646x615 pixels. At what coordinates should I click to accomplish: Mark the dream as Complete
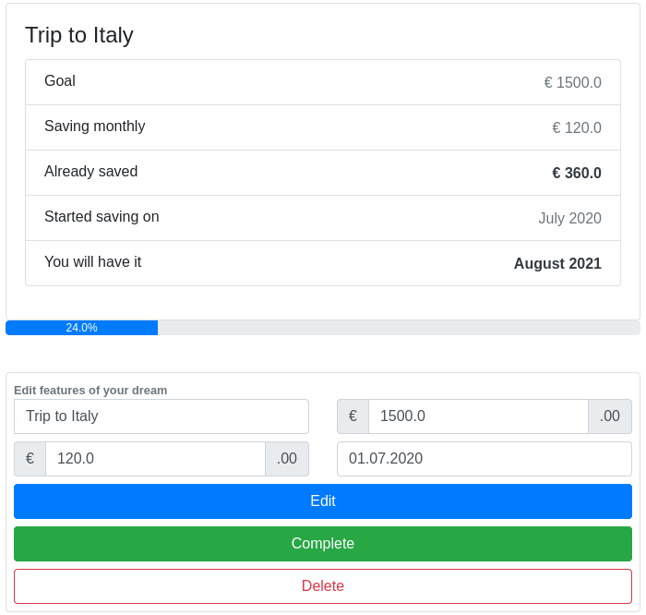pyautogui.click(x=323, y=543)
